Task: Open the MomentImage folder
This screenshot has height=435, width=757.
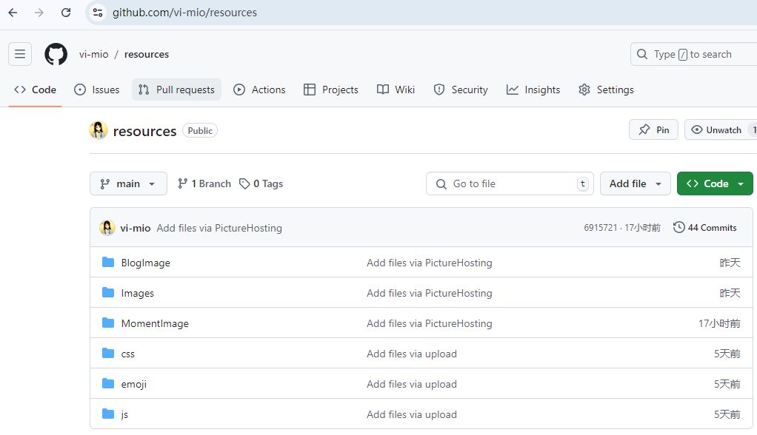Action: click(x=155, y=323)
